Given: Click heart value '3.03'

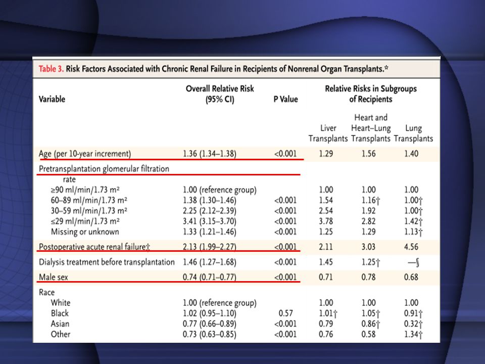Looking at the screenshot, I should coord(369,247).
